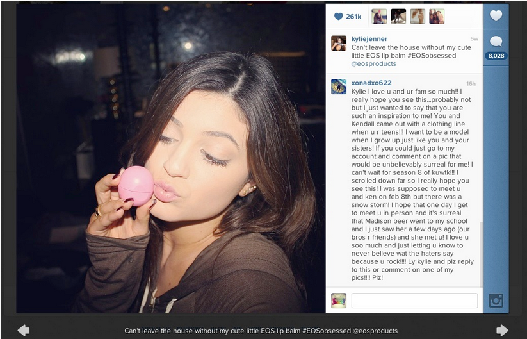The image size is (527, 339).
Task: Click the Instagram camera logo icon
Action: click(x=496, y=301)
